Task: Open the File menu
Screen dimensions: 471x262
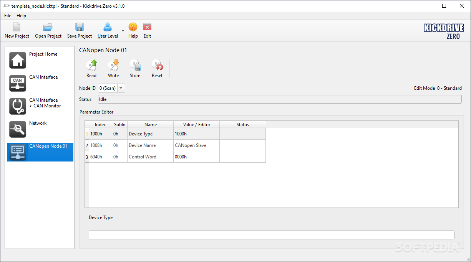Action: tap(8, 16)
